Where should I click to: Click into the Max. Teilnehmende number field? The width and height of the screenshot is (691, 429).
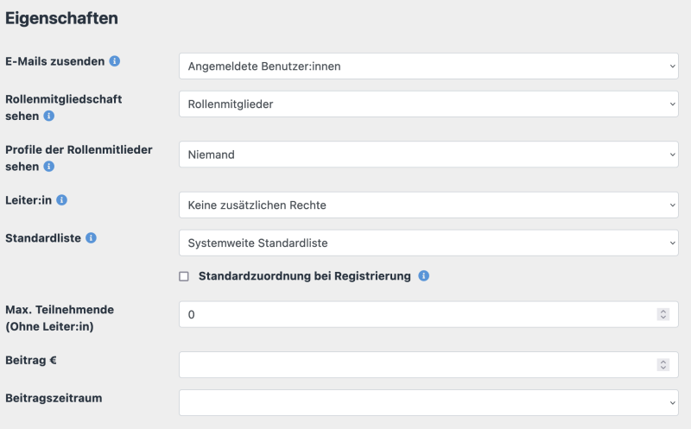[415, 314]
